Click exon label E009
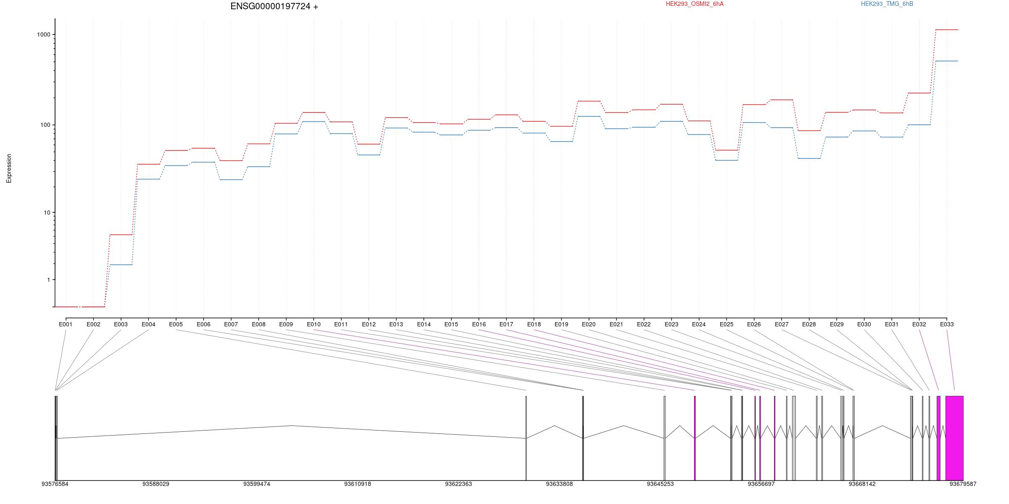Viewport: 1009px width, 504px height. (286, 324)
